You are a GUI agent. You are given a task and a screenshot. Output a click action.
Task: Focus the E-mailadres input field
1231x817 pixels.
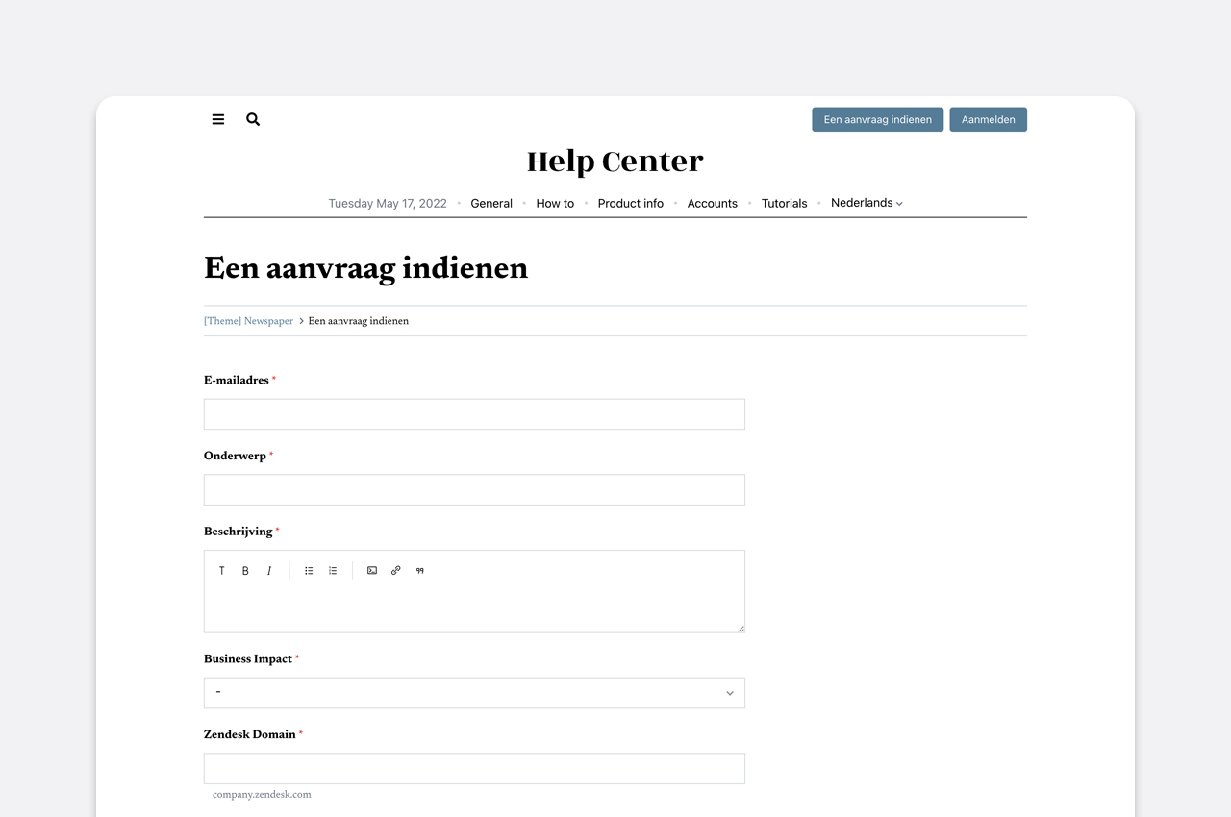(474, 414)
